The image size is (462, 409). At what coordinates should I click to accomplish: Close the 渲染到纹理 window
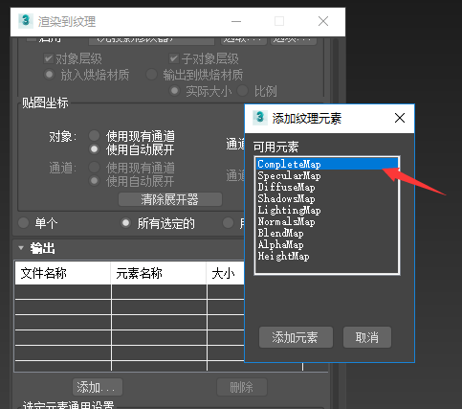point(323,21)
